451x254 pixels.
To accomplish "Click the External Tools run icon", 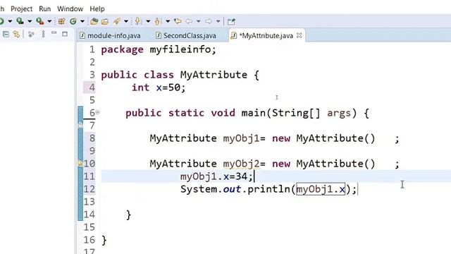I will click(x=39, y=21).
